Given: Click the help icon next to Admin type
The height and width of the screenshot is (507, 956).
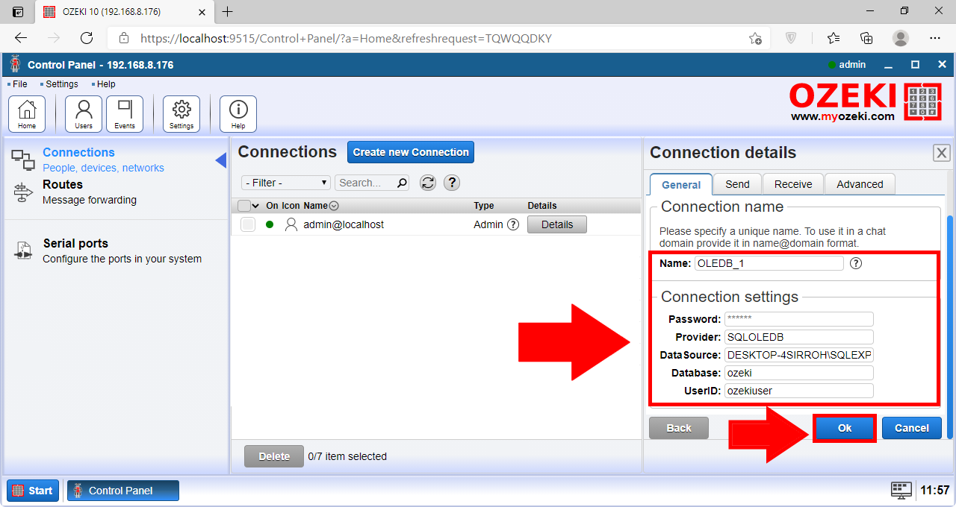Looking at the screenshot, I should (x=513, y=224).
